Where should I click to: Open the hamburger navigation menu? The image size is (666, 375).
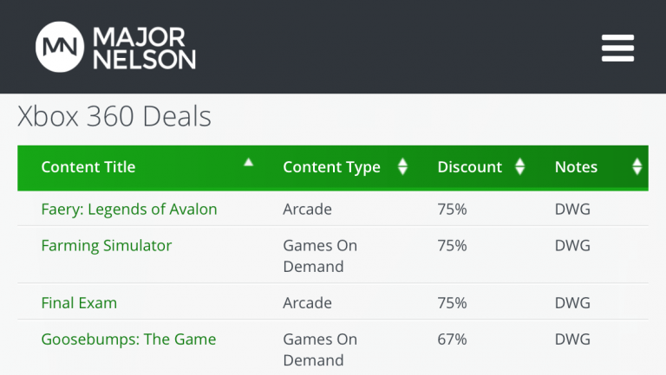(617, 48)
